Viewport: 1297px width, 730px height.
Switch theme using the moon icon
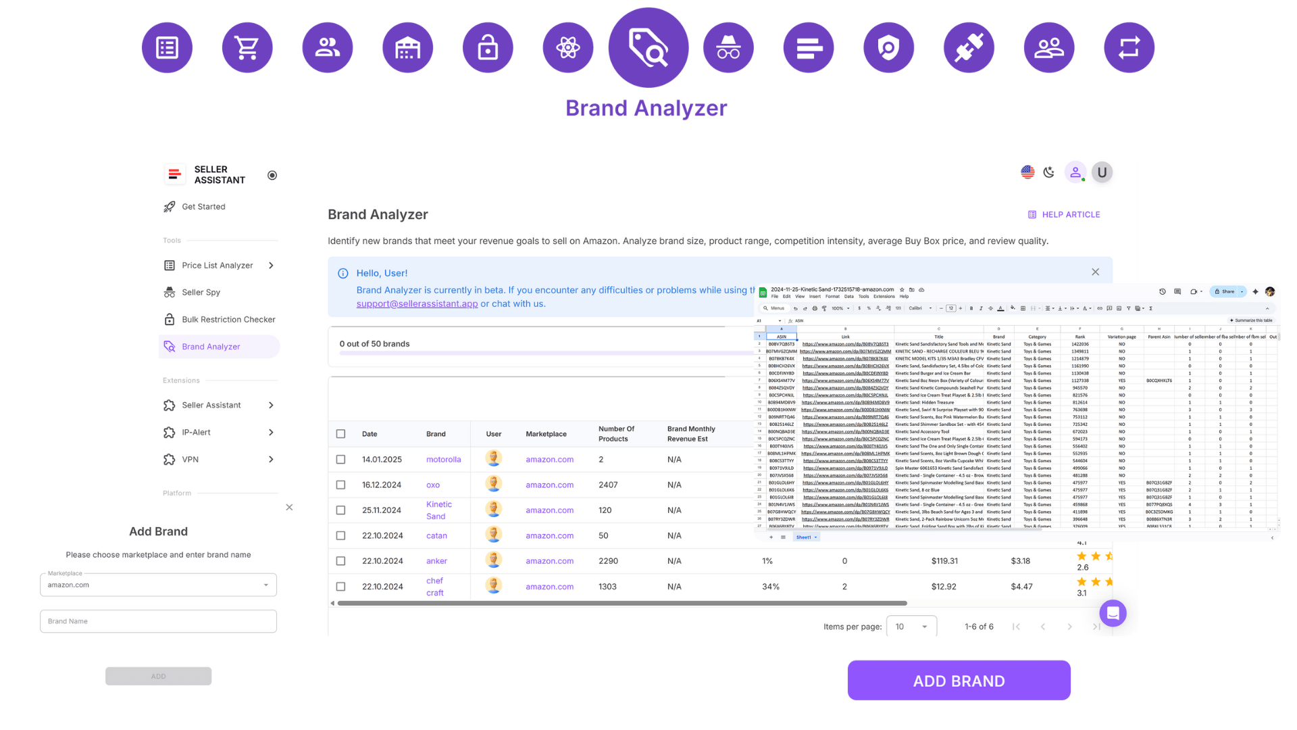click(x=1048, y=172)
